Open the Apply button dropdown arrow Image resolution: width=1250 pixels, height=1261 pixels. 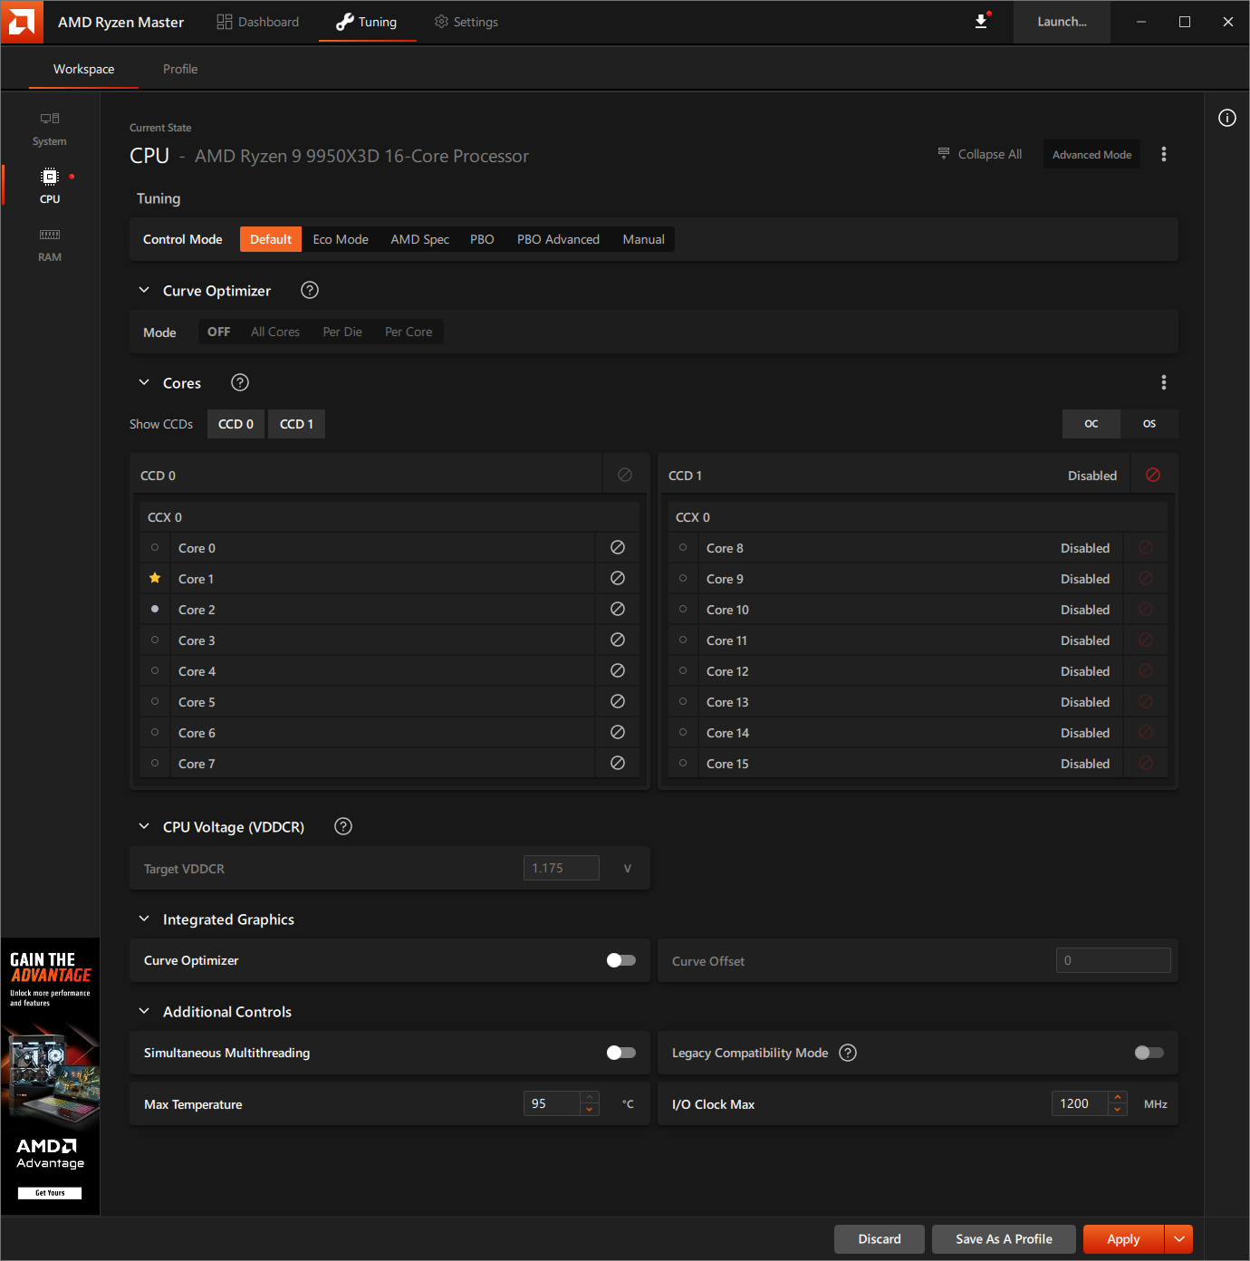click(x=1178, y=1238)
